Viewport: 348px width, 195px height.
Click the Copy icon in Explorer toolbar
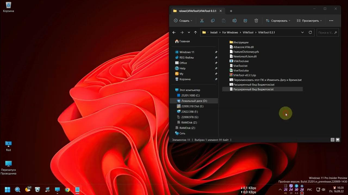[213, 21]
